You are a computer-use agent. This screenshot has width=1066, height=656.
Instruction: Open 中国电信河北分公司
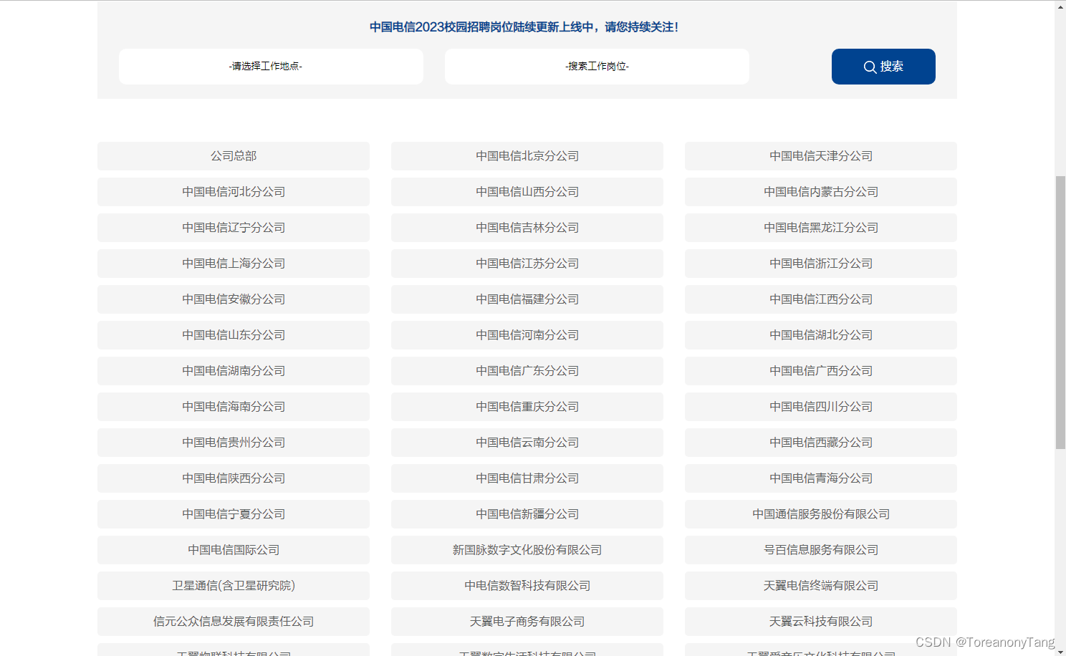pyautogui.click(x=234, y=192)
